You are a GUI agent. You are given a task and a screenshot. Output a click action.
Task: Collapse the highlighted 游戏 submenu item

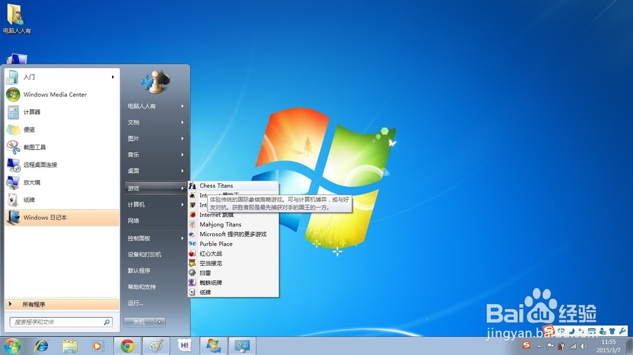click(x=156, y=188)
